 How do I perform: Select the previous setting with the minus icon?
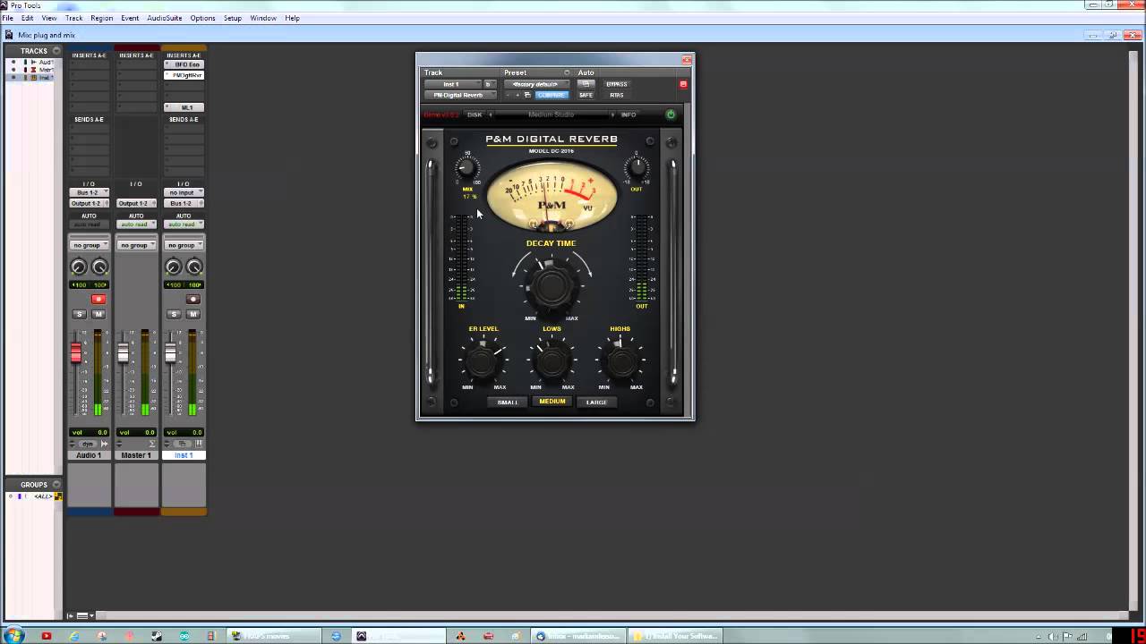click(x=508, y=95)
